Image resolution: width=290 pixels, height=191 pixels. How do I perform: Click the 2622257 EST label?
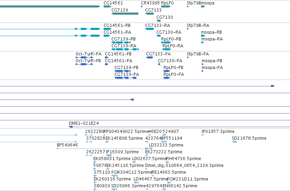point(96,152)
